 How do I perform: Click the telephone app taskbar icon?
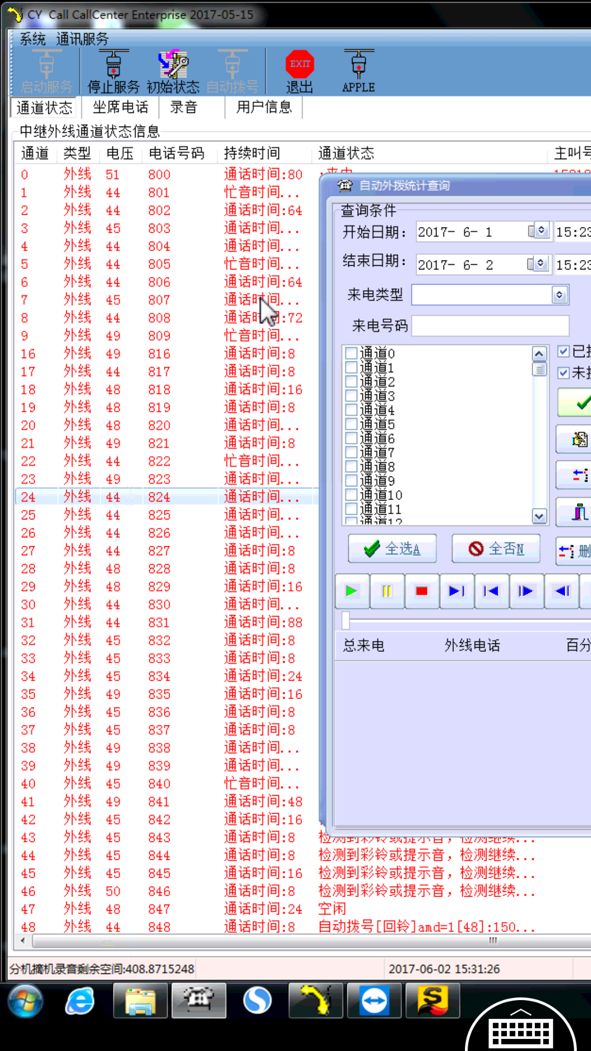199,1001
